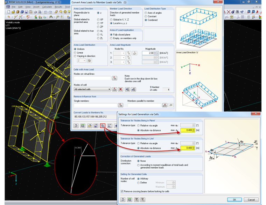Select 'Global in X, Y, Z' member load direction
The height and width of the screenshot is (205, 266).
[x=111, y=20]
